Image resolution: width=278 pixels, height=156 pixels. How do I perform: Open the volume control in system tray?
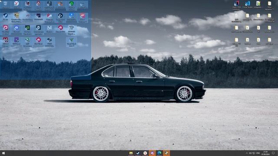click(250, 153)
